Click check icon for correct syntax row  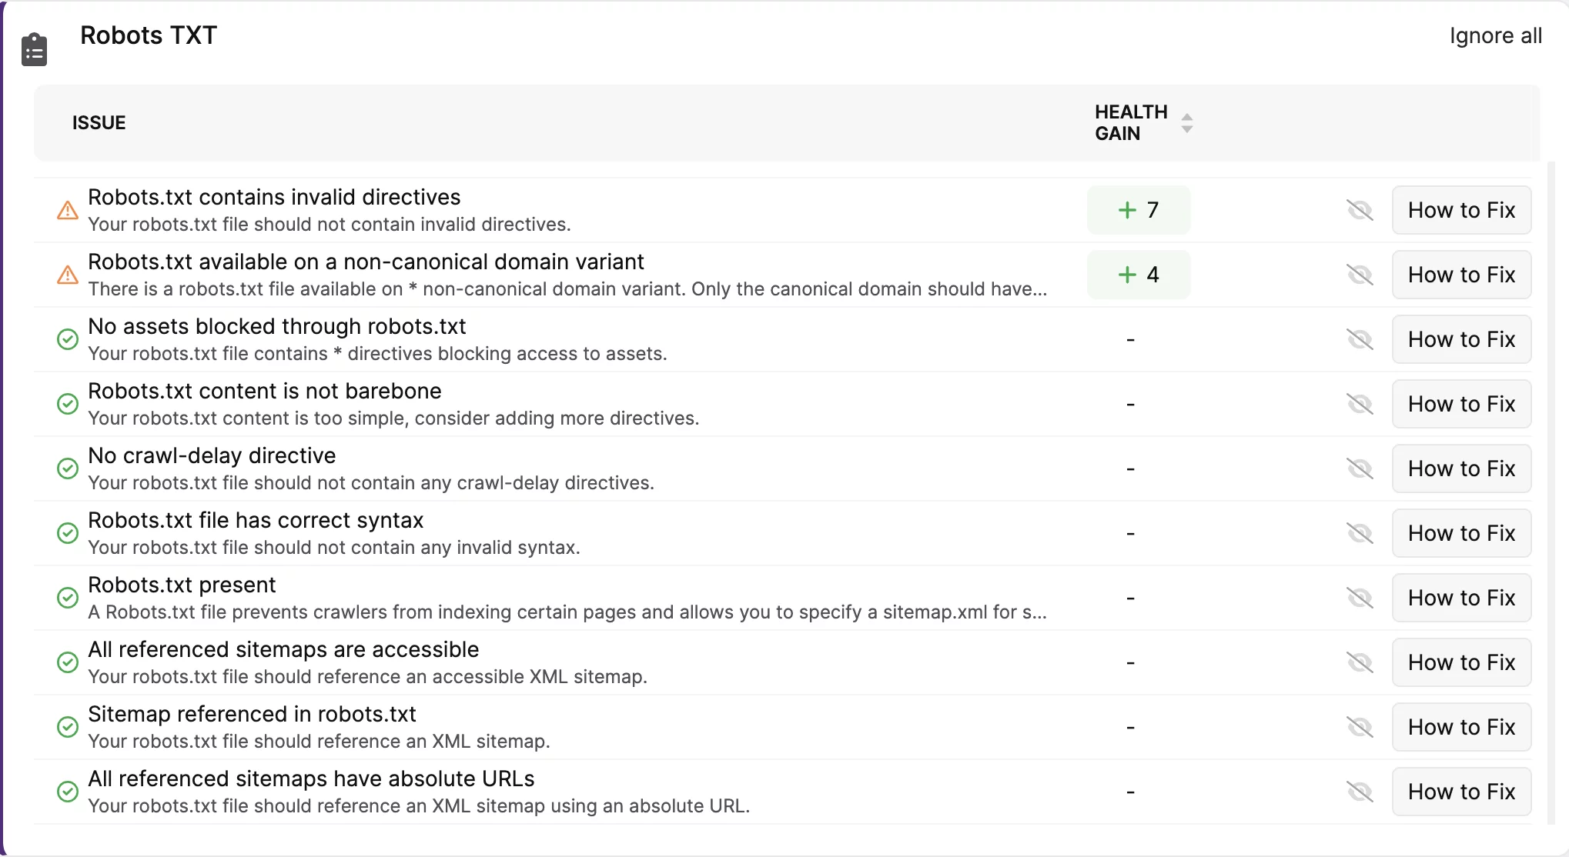point(68,533)
